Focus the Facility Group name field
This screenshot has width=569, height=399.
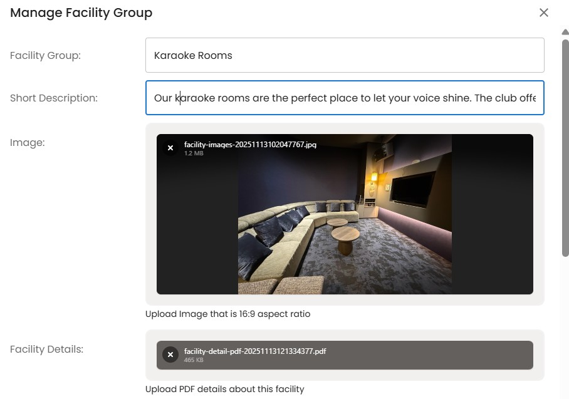[x=345, y=55]
